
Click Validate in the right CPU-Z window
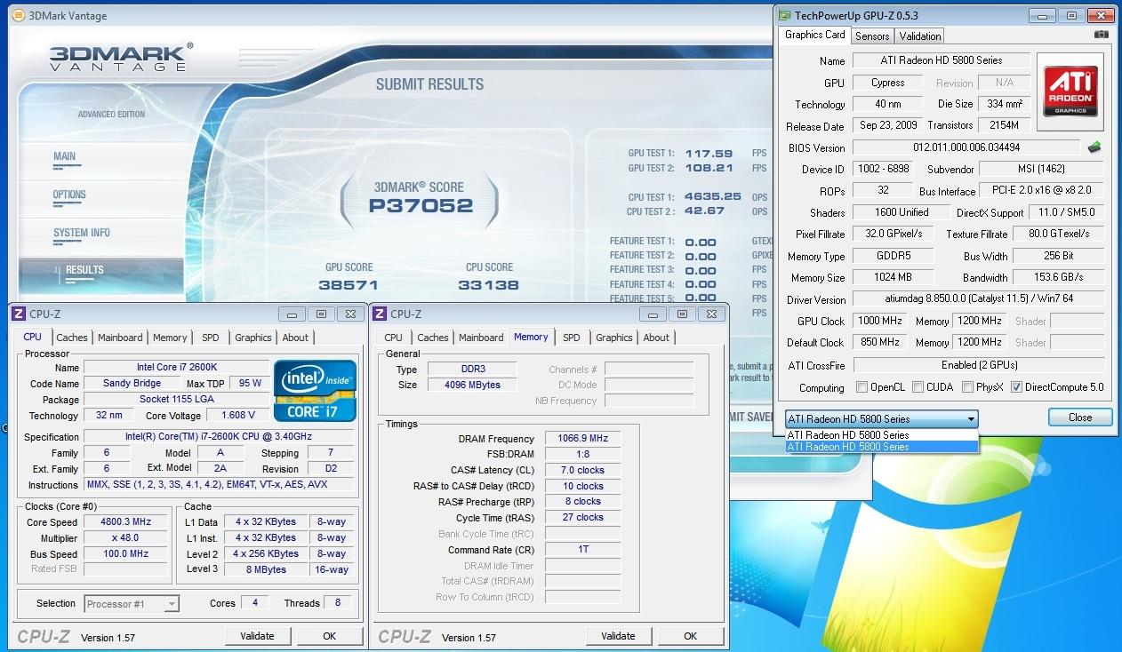[x=618, y=636]
